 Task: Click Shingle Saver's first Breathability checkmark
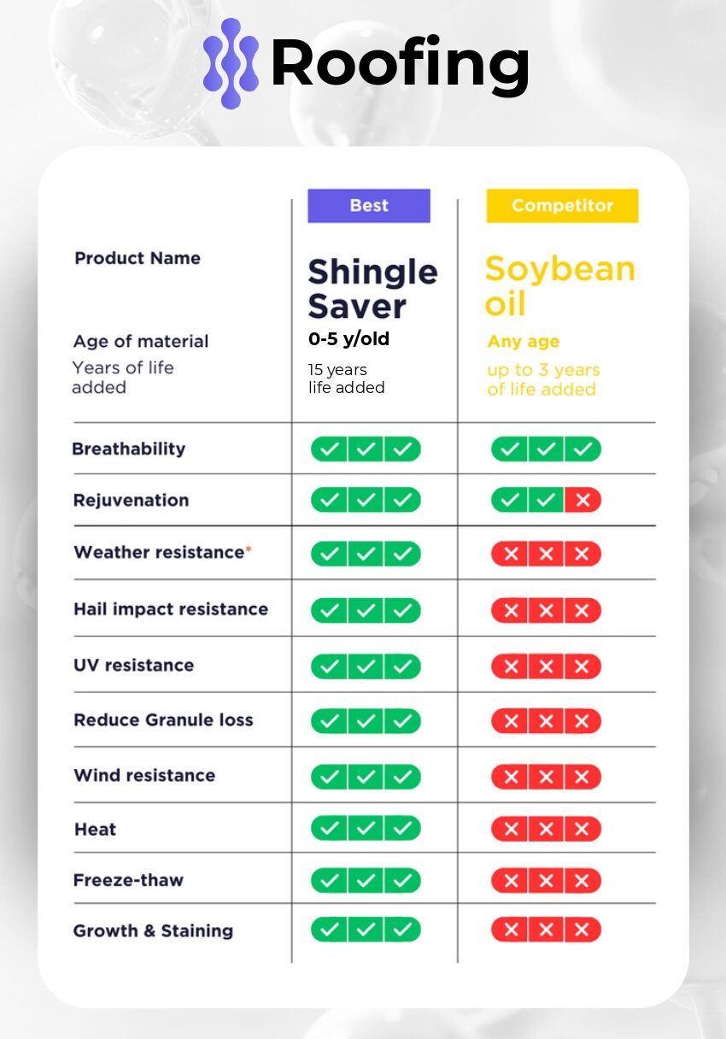click(x=329, y=449)
